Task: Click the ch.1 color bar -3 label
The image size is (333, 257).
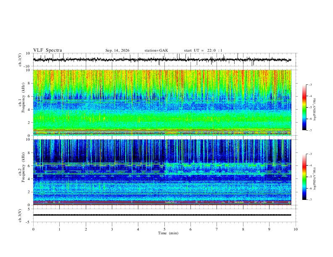Action: (310, 84)
